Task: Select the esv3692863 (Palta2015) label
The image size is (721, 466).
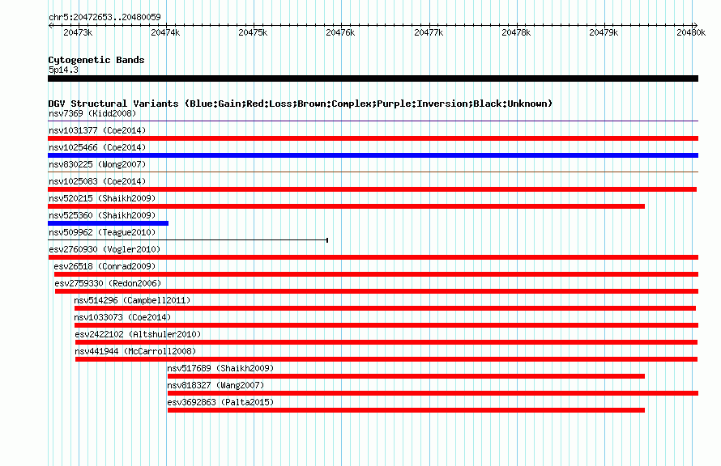Action: coord(220,402)
